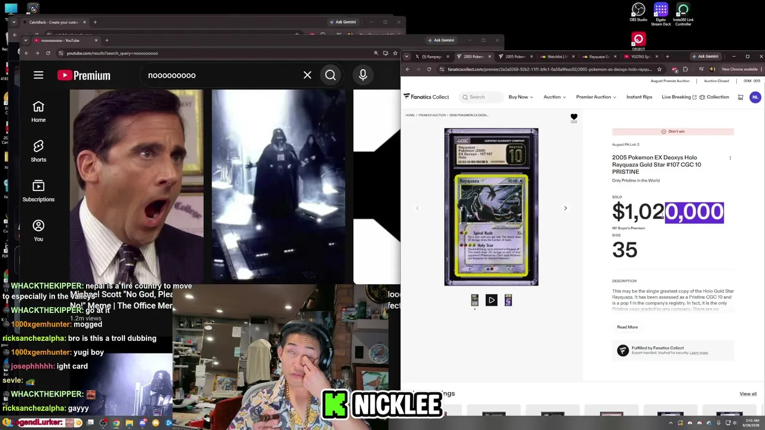
Task: Open Collection in the Fanatics nav
Action: pyautogui.click(x=714, y=97)
